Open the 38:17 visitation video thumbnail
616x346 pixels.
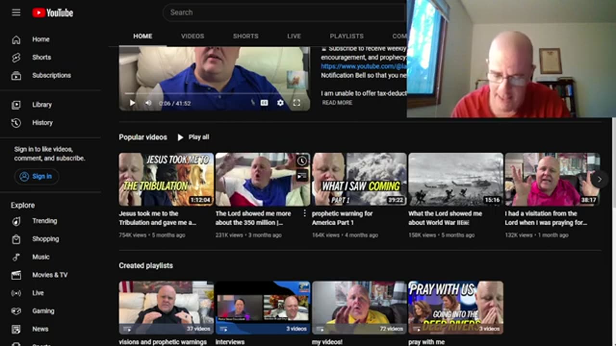point(552,179)
